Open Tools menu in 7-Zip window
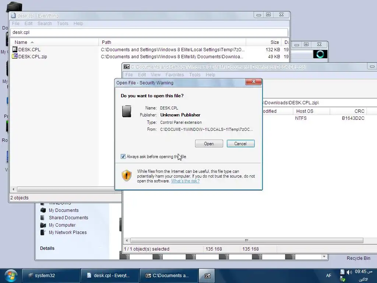This screenshot has height=283, width=377. [x=195, y=74]
